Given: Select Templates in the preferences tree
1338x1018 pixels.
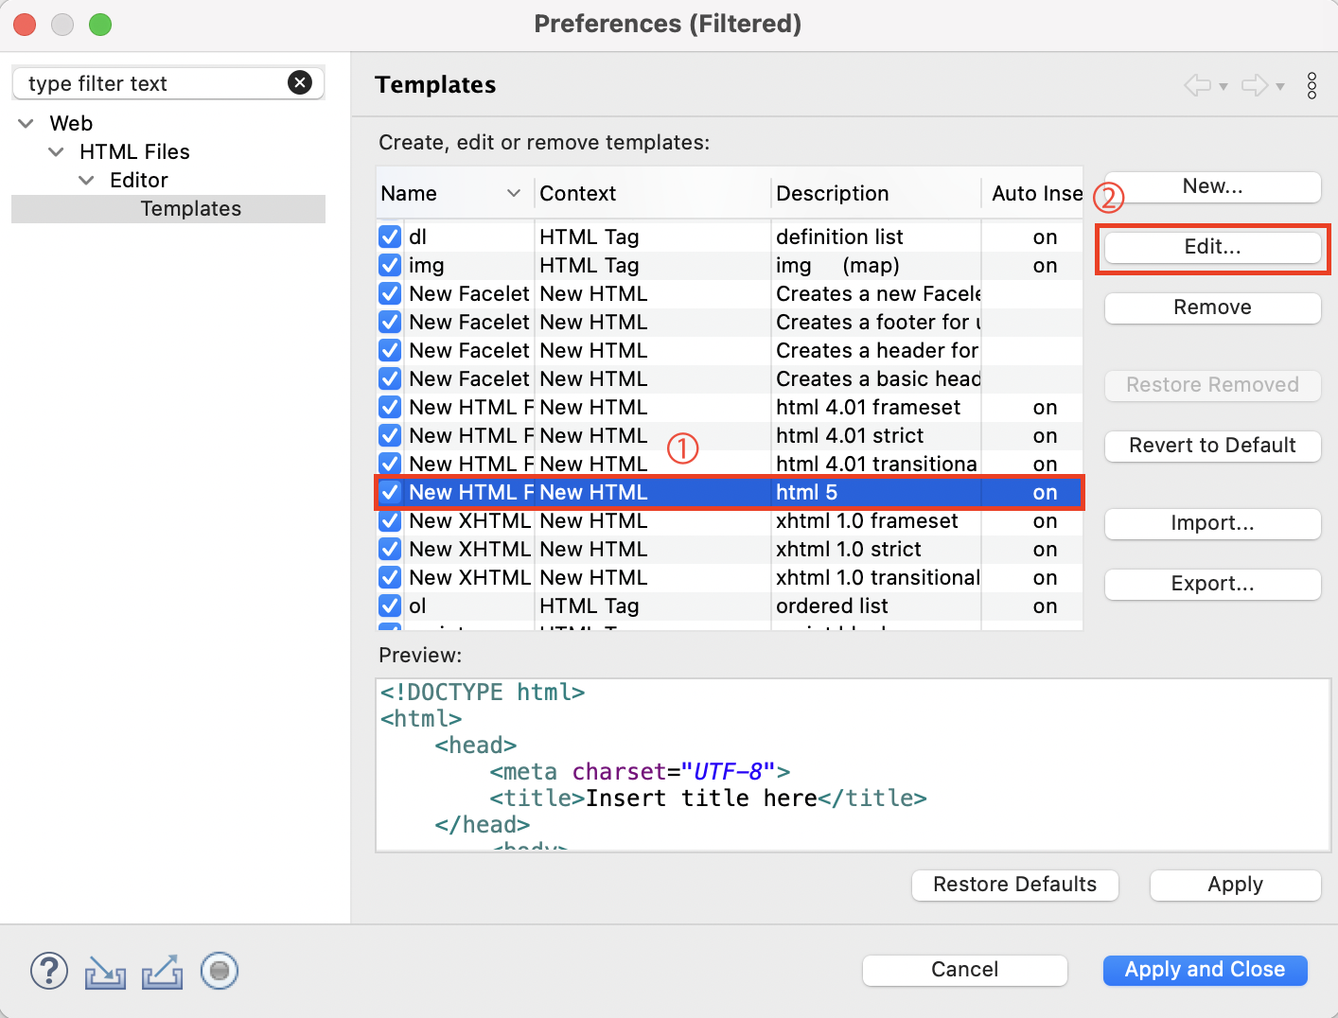Looking at the screenshot, I should 190,209.
